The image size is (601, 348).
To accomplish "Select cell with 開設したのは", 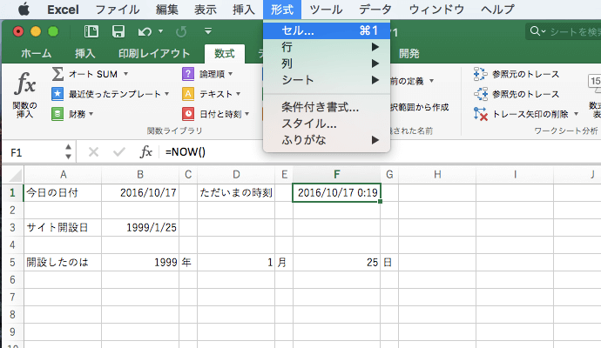I will tap(63, 262).
